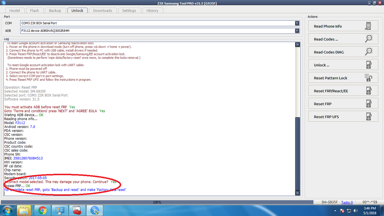Click the 'Selected model: SM-G935F' line
384x216 pixels.
(x=25, y=91)
